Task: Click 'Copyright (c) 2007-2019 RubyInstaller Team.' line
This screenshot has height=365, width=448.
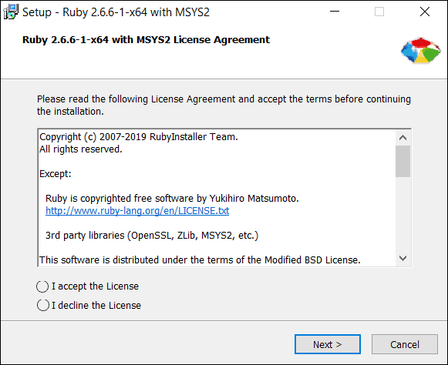Action: [x=139, y=137]
